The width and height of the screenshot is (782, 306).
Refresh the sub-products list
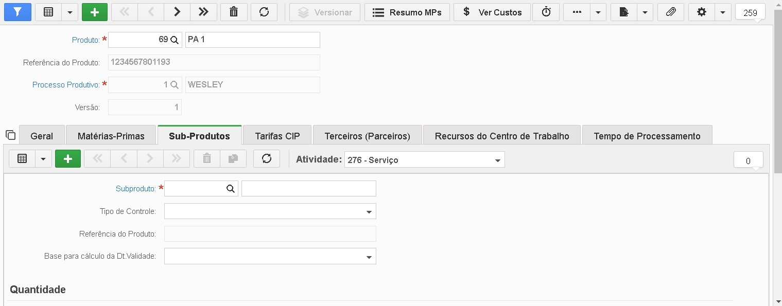coord(267,159)
